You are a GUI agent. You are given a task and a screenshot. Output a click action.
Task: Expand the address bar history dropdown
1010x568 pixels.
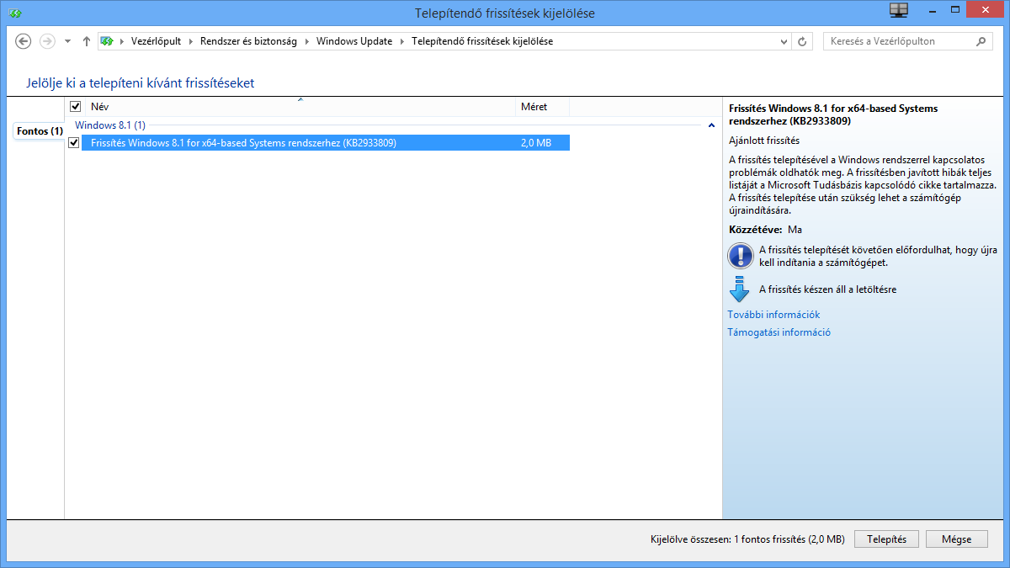click(784, 41)
